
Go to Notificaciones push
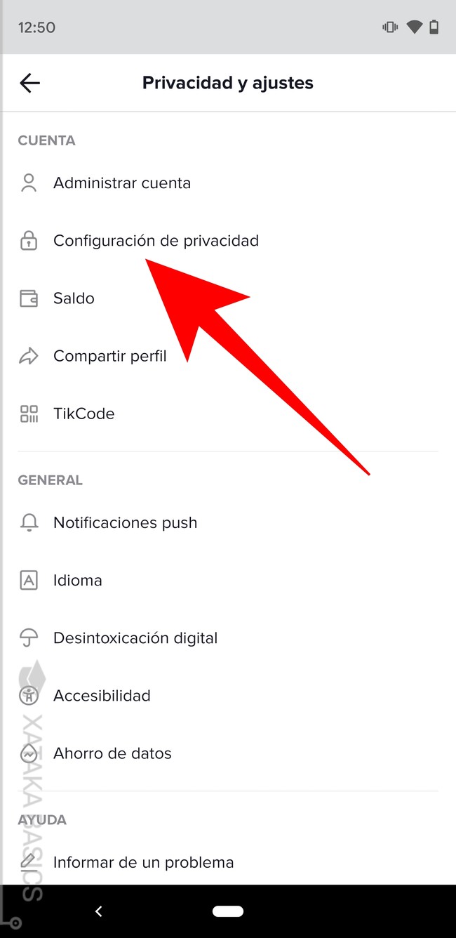click(x=125, y=522)
